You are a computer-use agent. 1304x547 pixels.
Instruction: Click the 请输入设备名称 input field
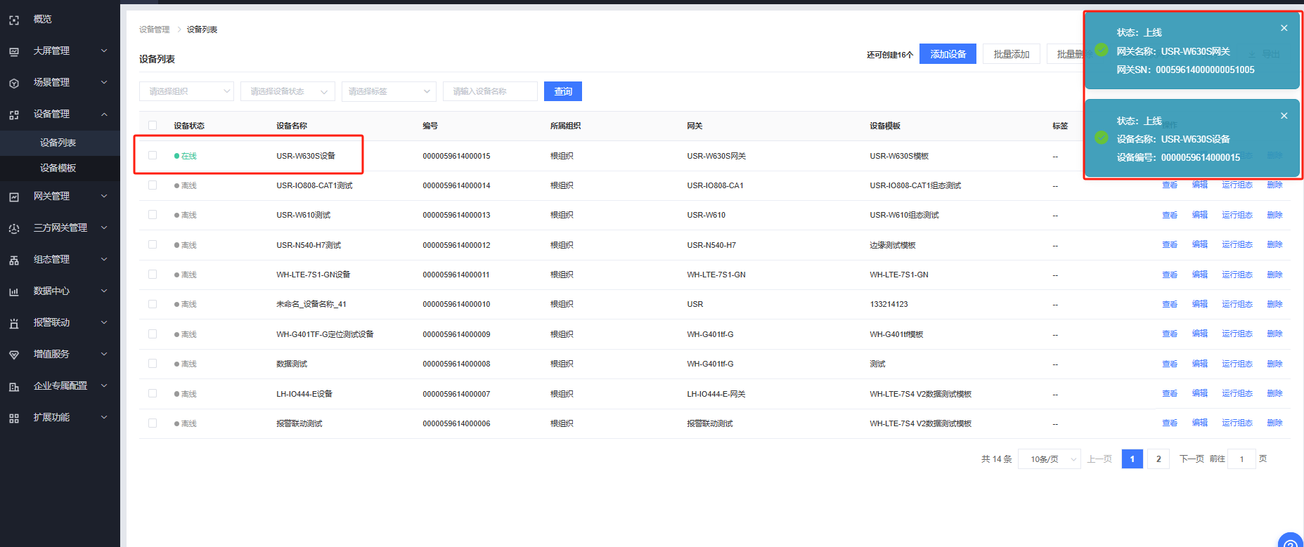coord(490,91)
